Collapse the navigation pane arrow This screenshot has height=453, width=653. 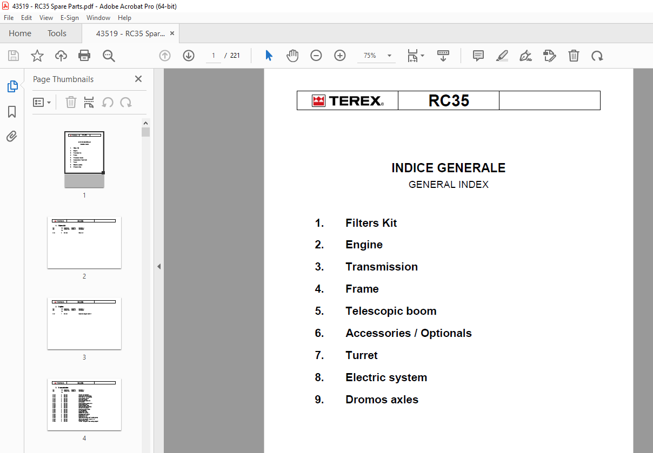[x=159, y=266]
